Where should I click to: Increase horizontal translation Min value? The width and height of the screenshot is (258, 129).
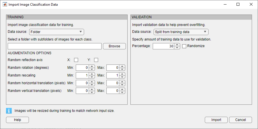(92, 82)
